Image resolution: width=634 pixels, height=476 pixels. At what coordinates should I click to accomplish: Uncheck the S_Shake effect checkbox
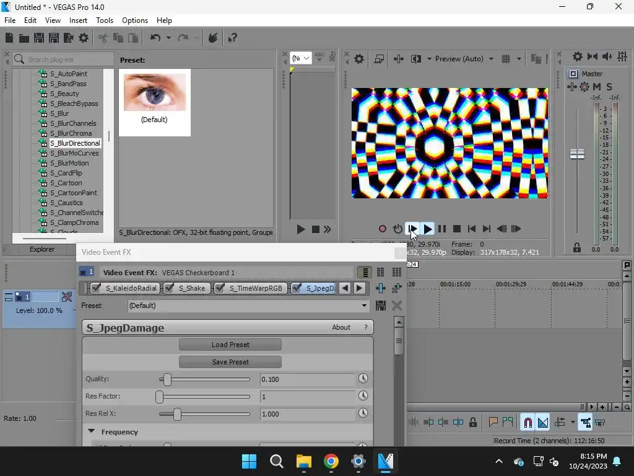[x=170, y=288]
